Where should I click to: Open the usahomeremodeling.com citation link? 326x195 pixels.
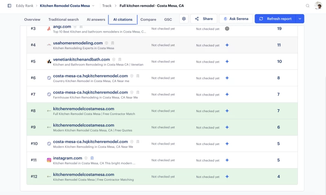(x=78, y=43)
